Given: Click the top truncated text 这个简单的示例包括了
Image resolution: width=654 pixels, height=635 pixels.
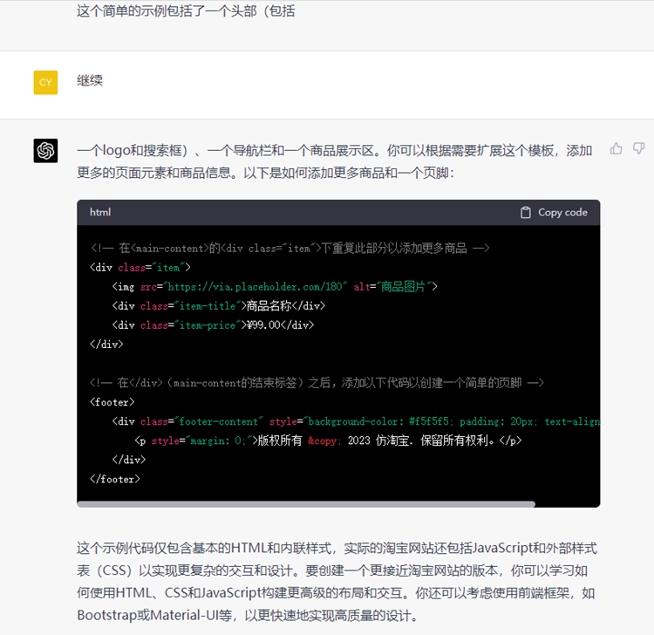Looking at the screenshot, I should tap(186, 10).
